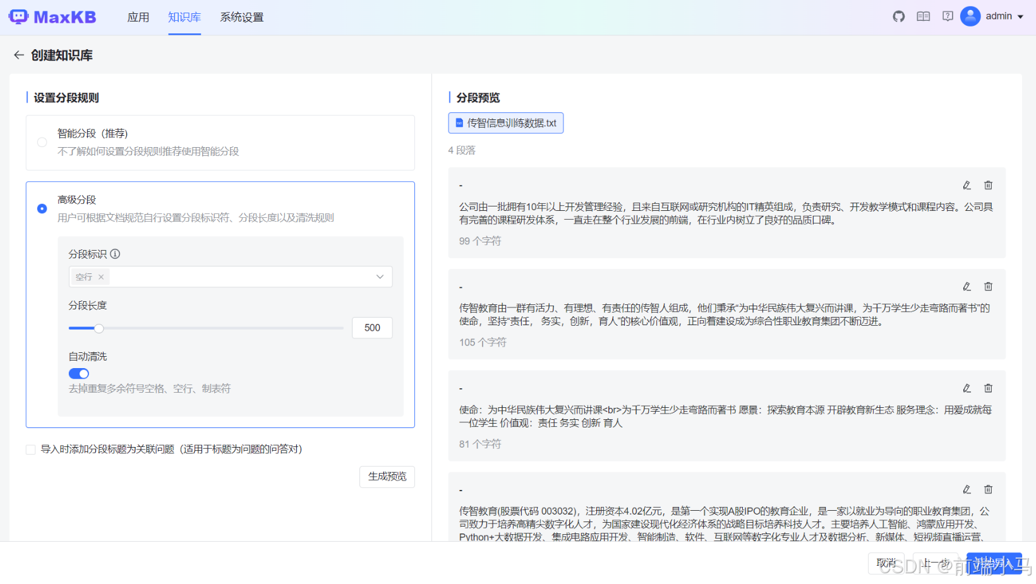Remove the 空行 tag with its x

(101, 277)
